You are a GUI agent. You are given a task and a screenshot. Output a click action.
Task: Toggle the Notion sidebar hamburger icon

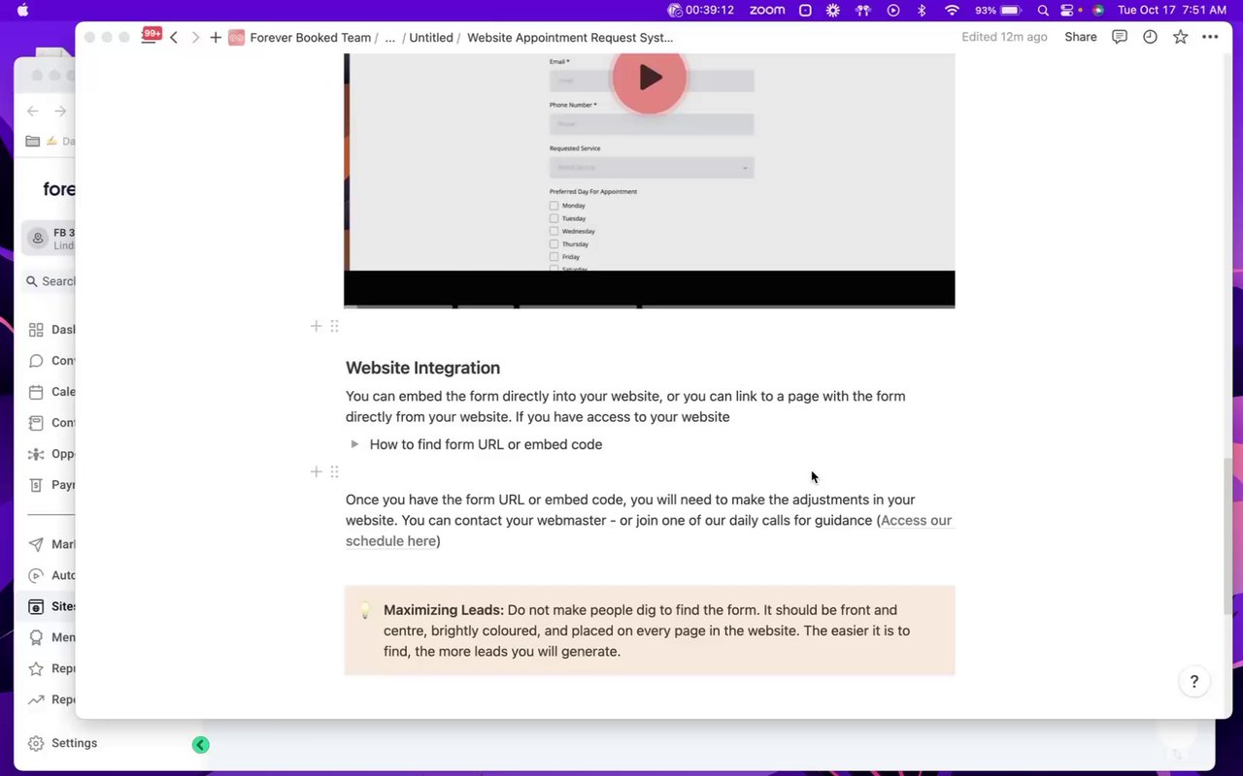(149, 37)
